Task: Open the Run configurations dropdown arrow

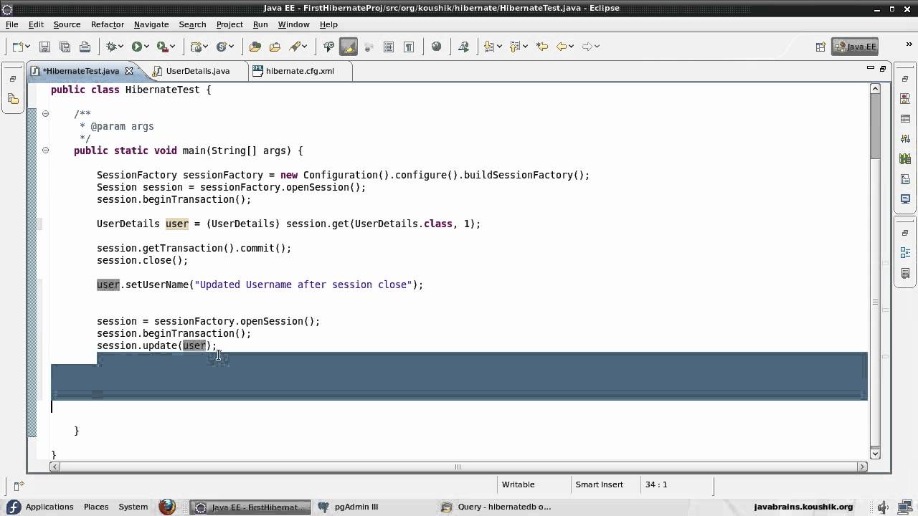Action: click(146, 47)
